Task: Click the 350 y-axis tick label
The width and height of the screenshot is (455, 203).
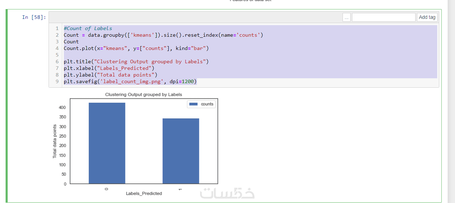Action: [62, 117]
